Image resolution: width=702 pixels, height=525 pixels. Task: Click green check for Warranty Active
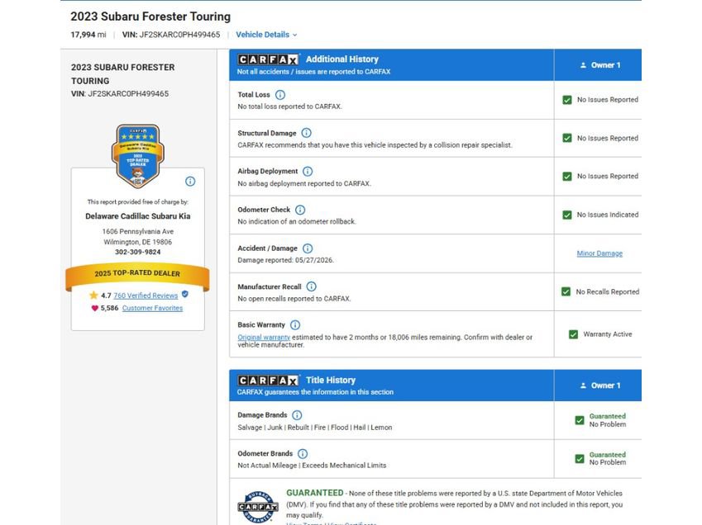573,334
